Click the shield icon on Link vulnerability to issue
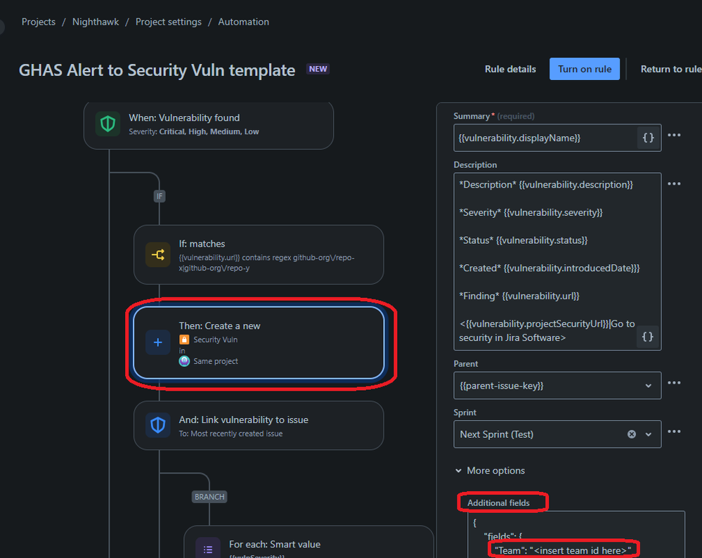The width and height of the screenshot is (702, 558). (x=157, y=425)
